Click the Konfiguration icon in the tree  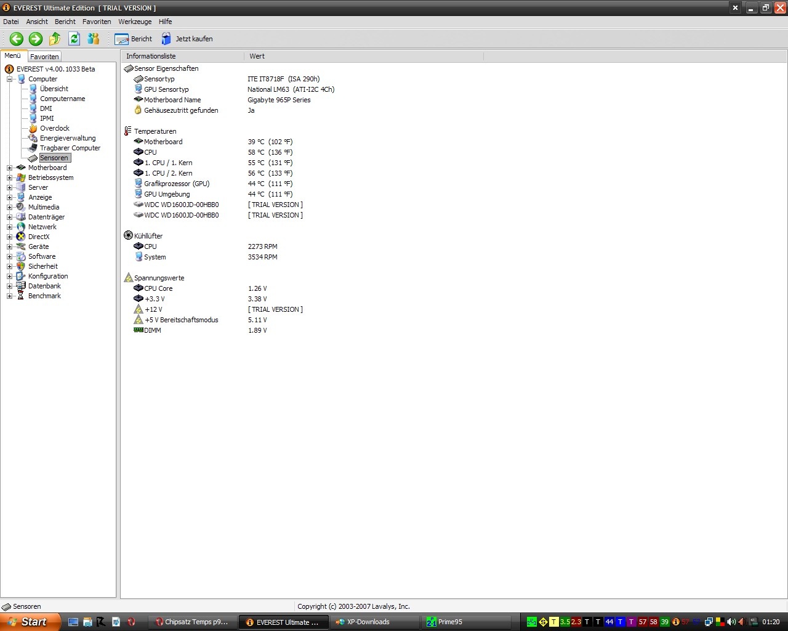click(x=21, y=276)
